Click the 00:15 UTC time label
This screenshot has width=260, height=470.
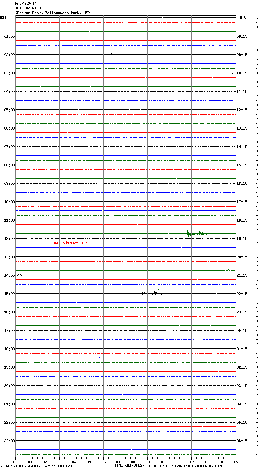point(242,331)
